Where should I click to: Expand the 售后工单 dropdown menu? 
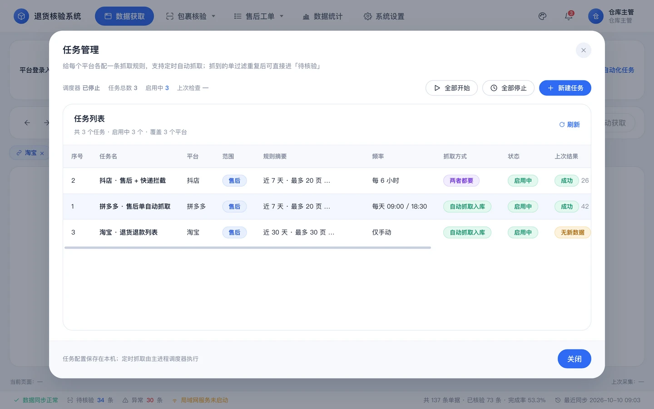259,16
